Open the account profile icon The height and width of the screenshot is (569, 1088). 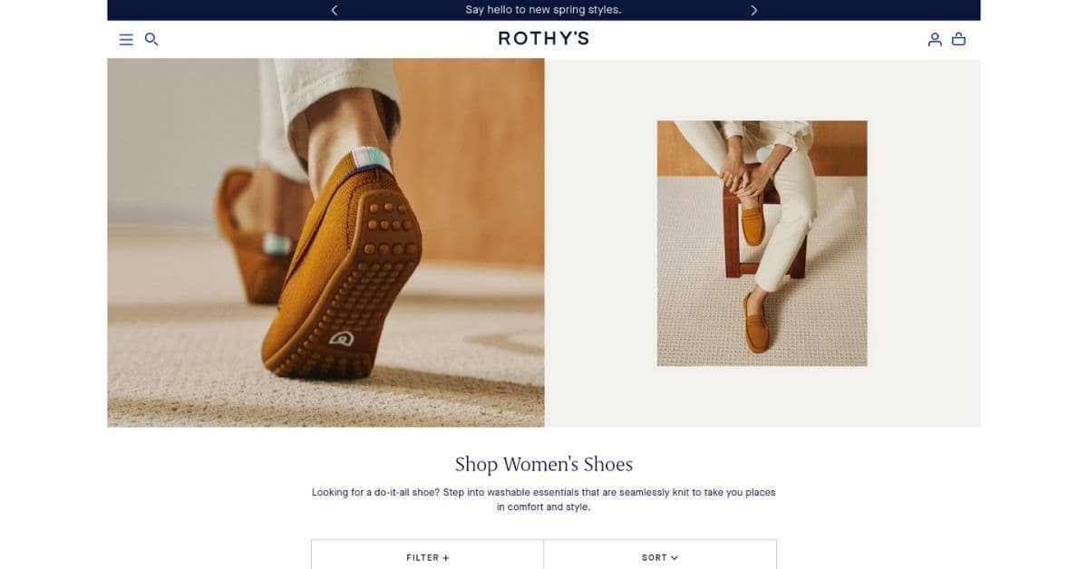pyautogui.click(x=934, y=39)
